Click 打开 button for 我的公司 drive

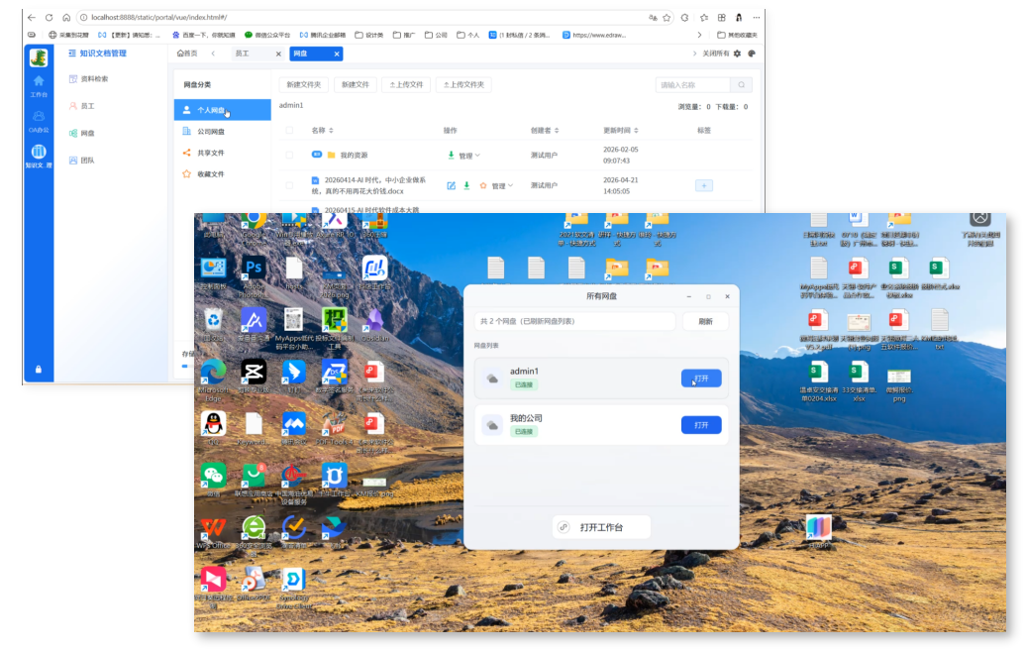[701, 425]
